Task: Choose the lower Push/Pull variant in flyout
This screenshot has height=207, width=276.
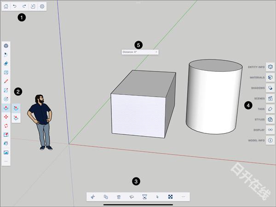Action: [x=16, y=118]
